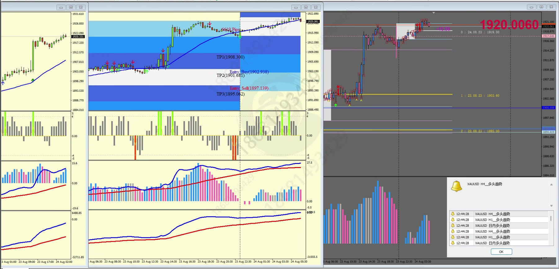
Task: Select the '2 : 22. 08. 23 : 1895. 00' line label
Action: [x=480, y=131]
